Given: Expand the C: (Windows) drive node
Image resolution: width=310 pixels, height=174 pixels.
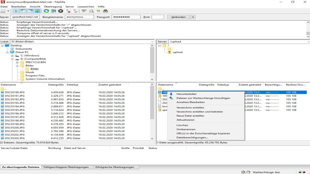Looking at the screenshot, I should click(12, 56).
